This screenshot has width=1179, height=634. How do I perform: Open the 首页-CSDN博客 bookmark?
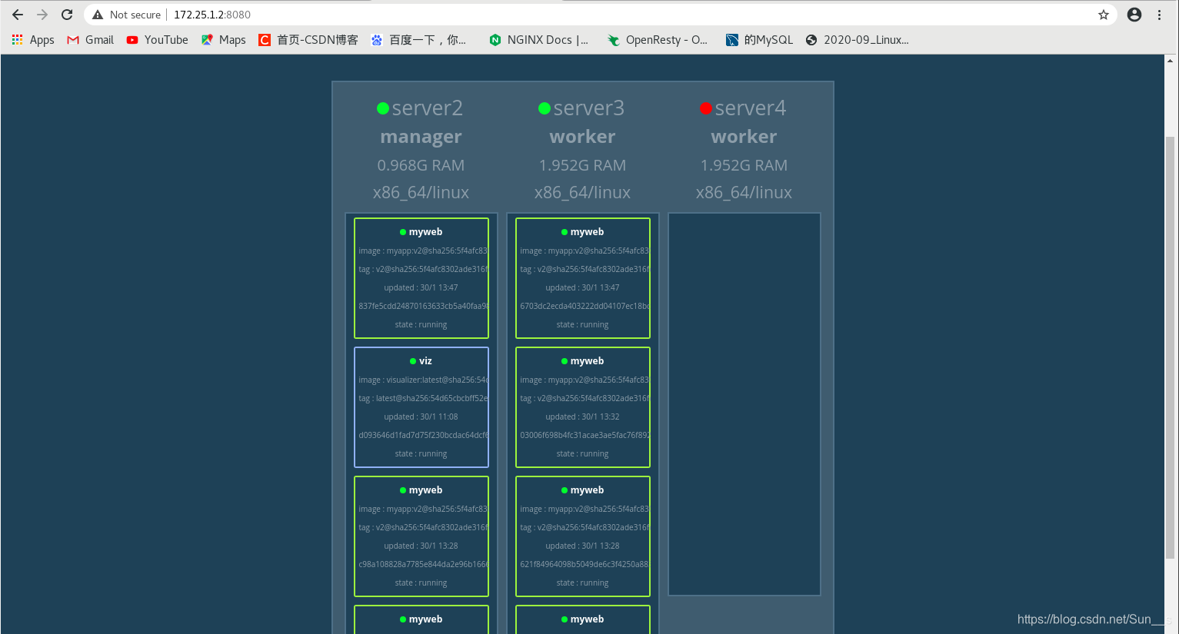tap(308, 40)
